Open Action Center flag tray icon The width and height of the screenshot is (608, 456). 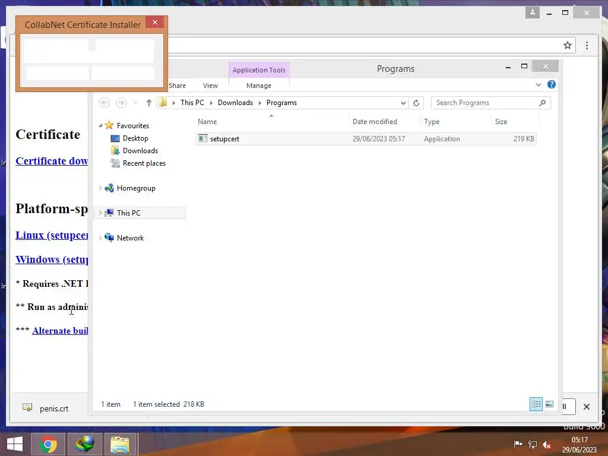tap(518, 444)
